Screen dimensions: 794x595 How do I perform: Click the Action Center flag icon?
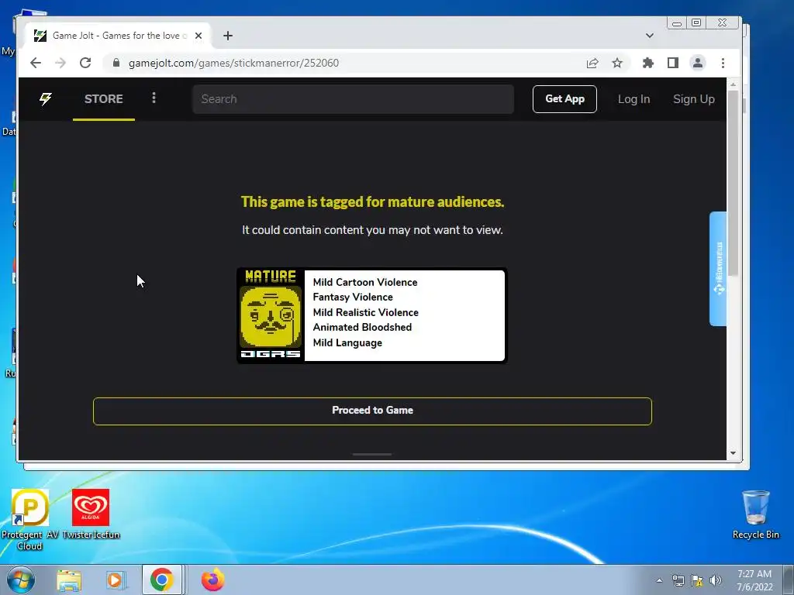(697, 580)
